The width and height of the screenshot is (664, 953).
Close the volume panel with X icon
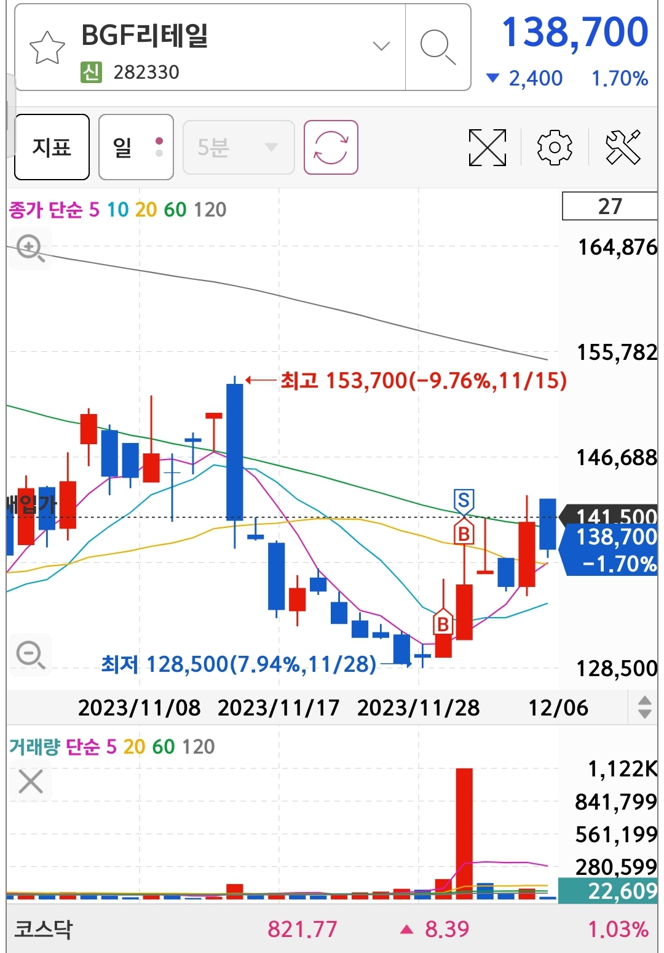tap(30, 782)
